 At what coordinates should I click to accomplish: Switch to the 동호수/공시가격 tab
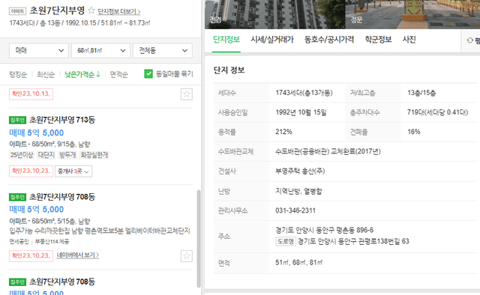pos(329,40)
